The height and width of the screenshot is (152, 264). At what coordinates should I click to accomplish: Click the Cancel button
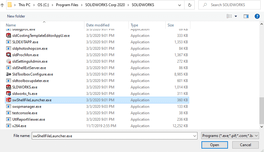245,145
